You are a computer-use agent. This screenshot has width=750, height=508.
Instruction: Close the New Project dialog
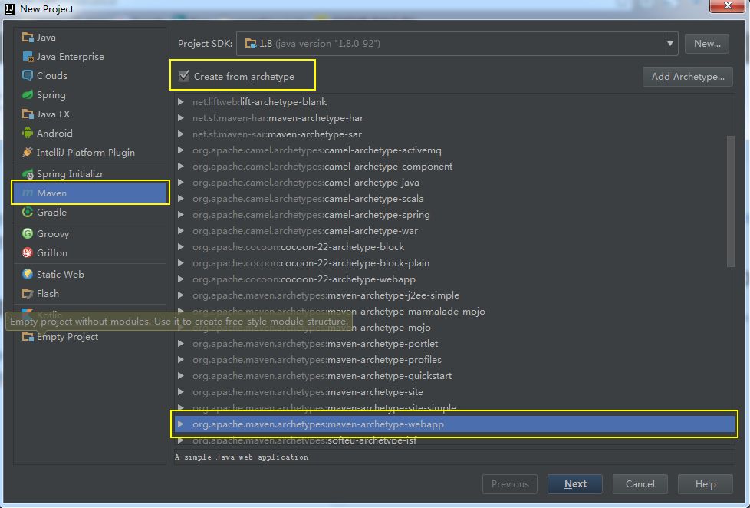(x=727, y=5)
